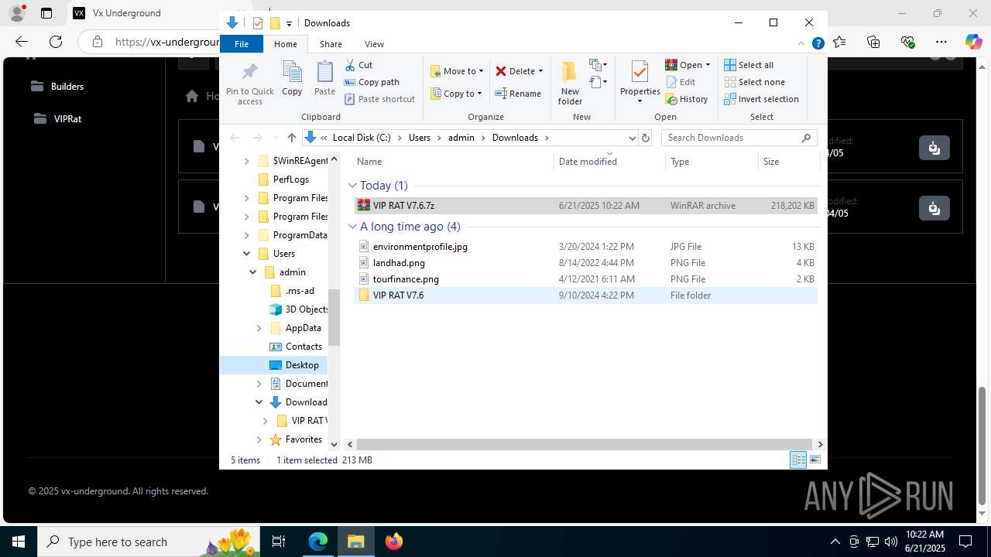
Task: Go back in Edge browser
Action: [22, 42]
